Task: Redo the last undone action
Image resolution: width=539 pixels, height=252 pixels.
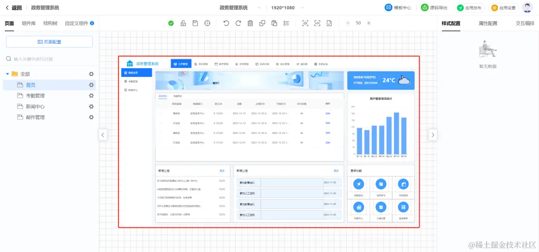Action: pos(238,23)
